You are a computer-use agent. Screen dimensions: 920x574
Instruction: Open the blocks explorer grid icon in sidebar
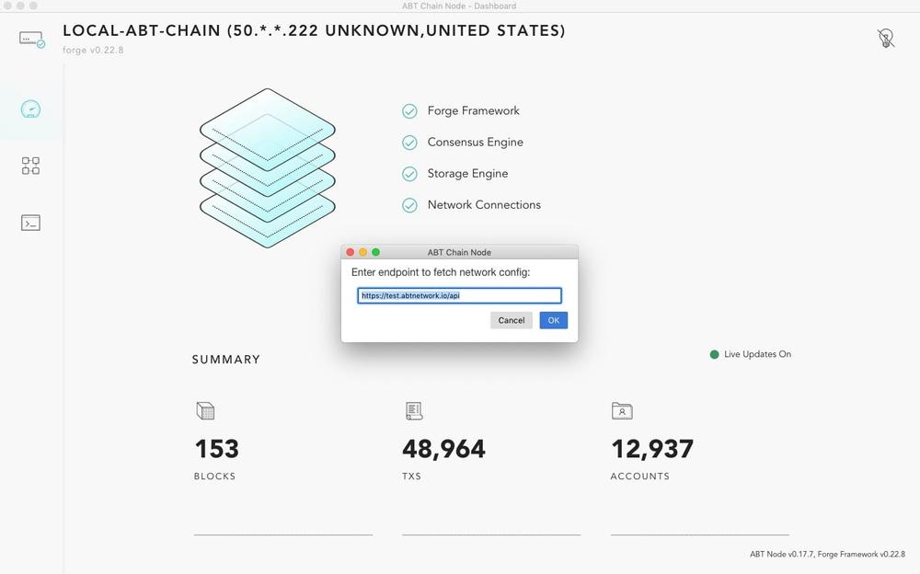[30, 166]
